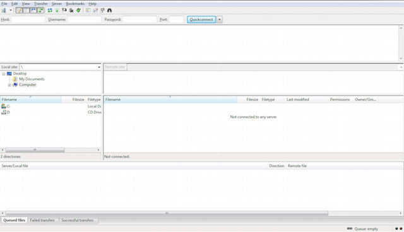Collapse the Desktop tree node
Image resolution: width=404 pixels, height=232 pixels.
[x=4, y=74]
